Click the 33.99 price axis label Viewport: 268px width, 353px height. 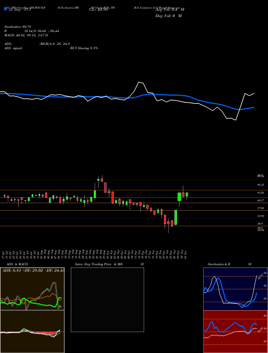pyautogui.click(x=260, y=216)
